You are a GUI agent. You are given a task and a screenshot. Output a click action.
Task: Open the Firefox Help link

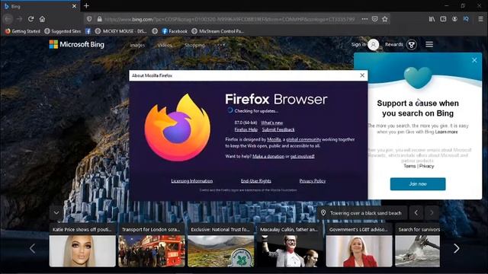click(x=246, y=129)
